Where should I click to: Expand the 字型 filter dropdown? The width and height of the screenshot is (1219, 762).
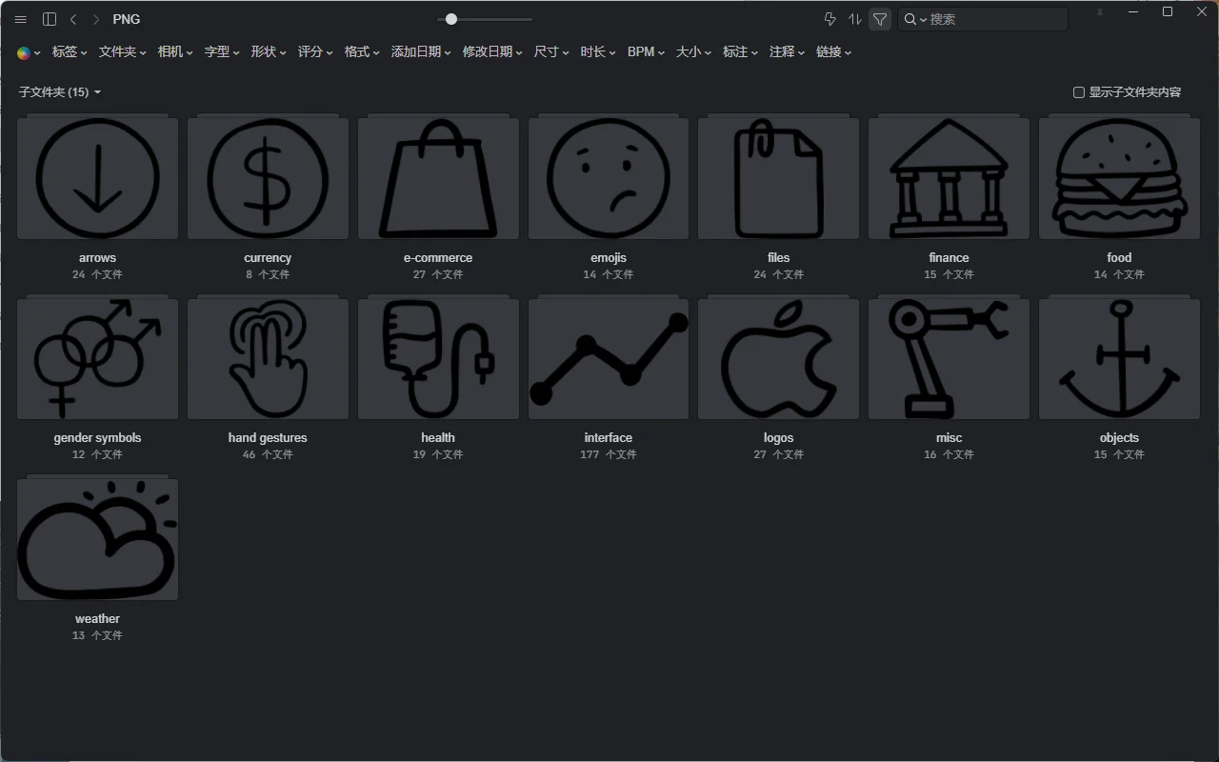(222, 52)
